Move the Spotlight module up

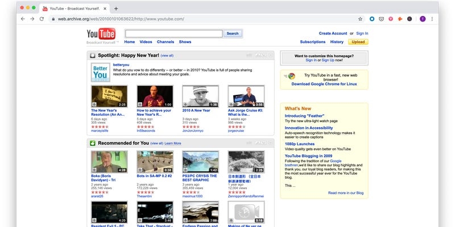(258, 55)
